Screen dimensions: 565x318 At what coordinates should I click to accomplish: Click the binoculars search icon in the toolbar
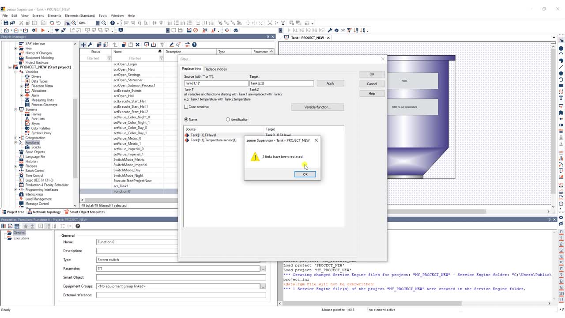(236, 30)
